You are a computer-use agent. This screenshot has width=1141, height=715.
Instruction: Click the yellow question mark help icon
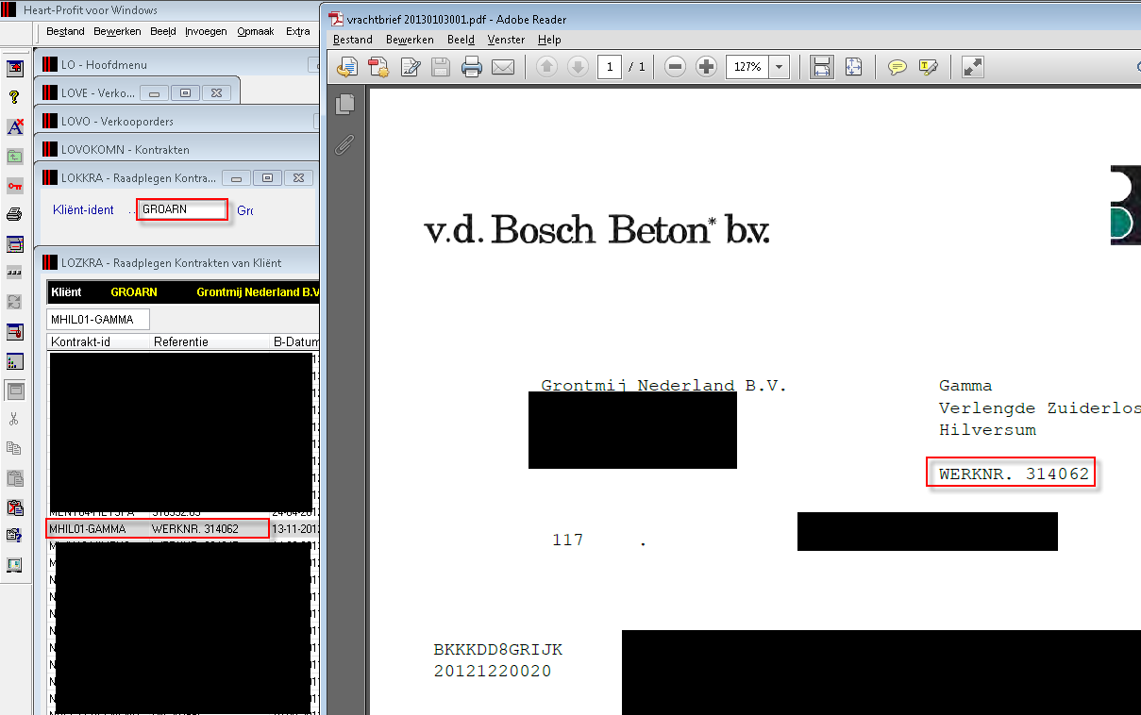(15, 97)
